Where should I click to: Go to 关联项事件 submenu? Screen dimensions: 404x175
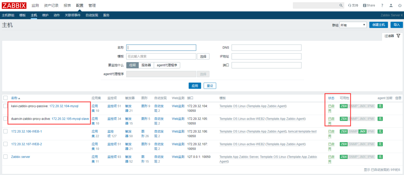point(73,15)
